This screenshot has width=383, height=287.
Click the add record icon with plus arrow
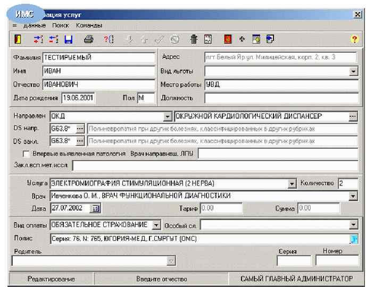[38, 39]
